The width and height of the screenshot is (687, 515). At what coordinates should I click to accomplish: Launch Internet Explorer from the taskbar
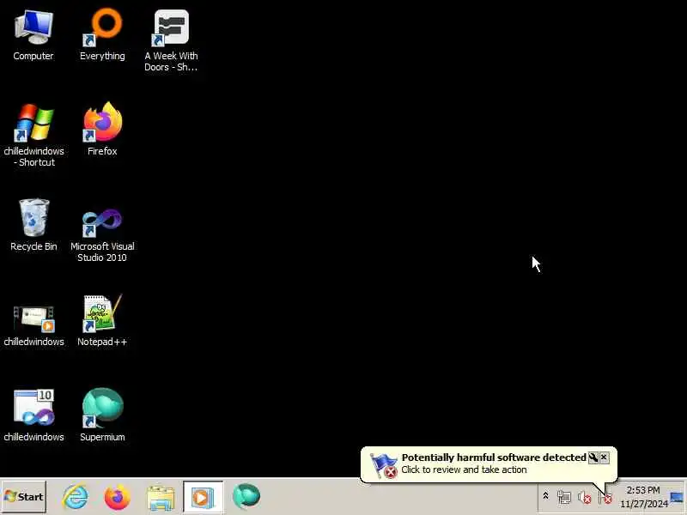click(76, 497)
